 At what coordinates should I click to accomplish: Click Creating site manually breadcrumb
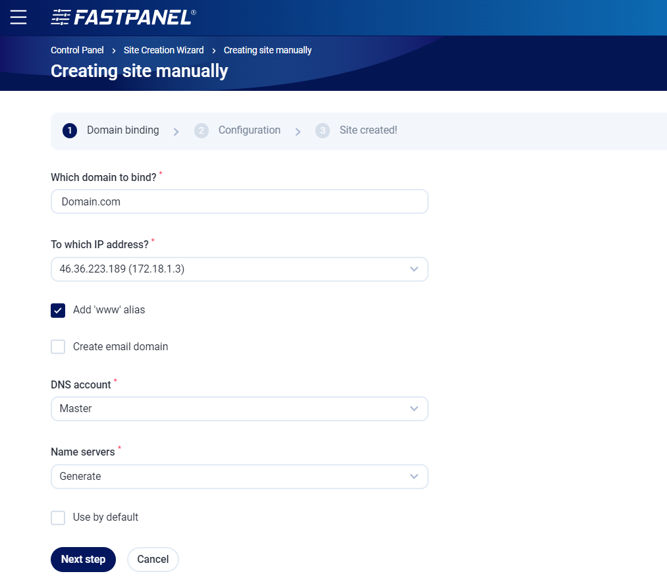267,50
